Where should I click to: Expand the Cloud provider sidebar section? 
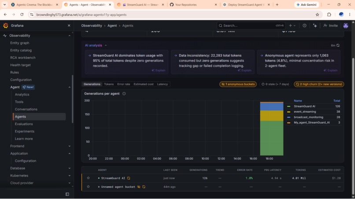tap(70, 183)
